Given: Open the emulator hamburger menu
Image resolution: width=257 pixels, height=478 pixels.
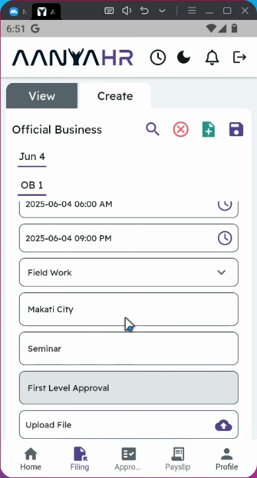Looking at the screenshot, I should tap(191, 11).
